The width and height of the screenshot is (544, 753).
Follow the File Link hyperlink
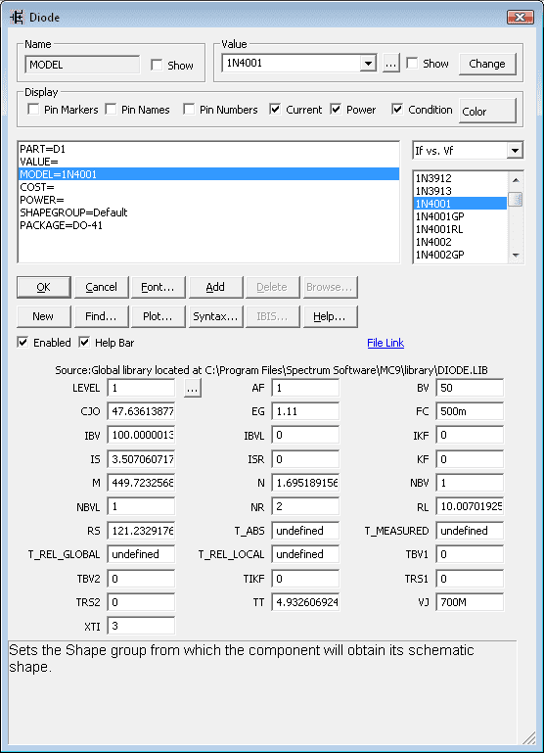(385, 343)
